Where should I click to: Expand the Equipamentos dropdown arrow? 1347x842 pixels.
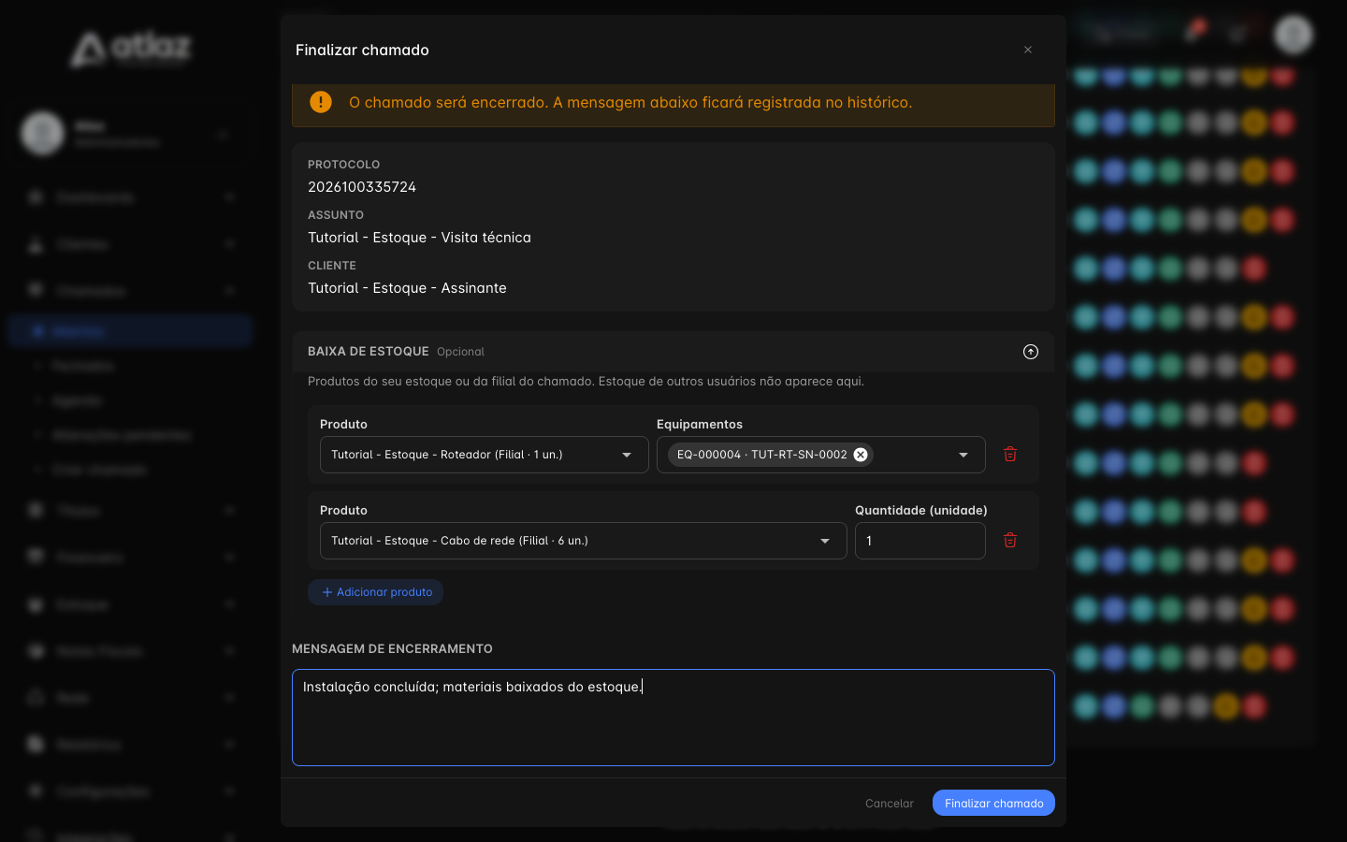pos(963,455)
